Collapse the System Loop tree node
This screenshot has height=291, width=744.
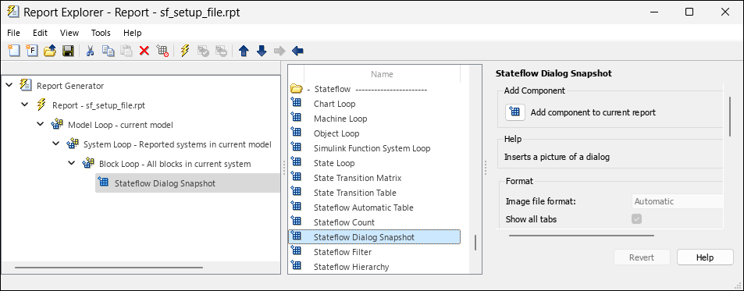(56, 144)
